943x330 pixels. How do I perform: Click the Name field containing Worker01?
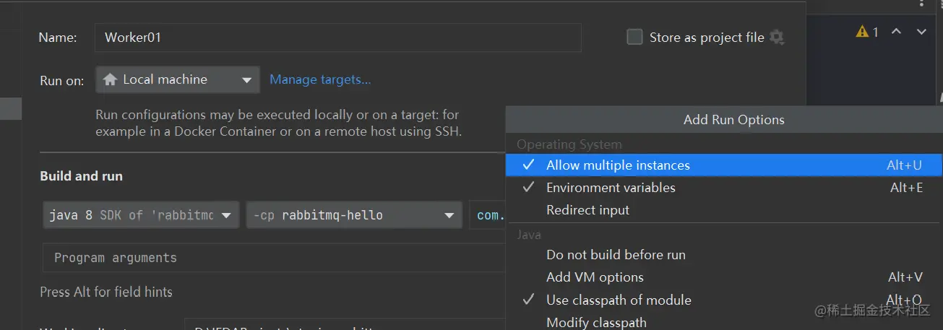(x=337, y=38)
